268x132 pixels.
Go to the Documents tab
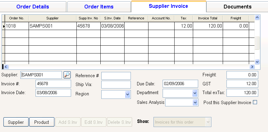pyautogui.click(x=237, y=7)
